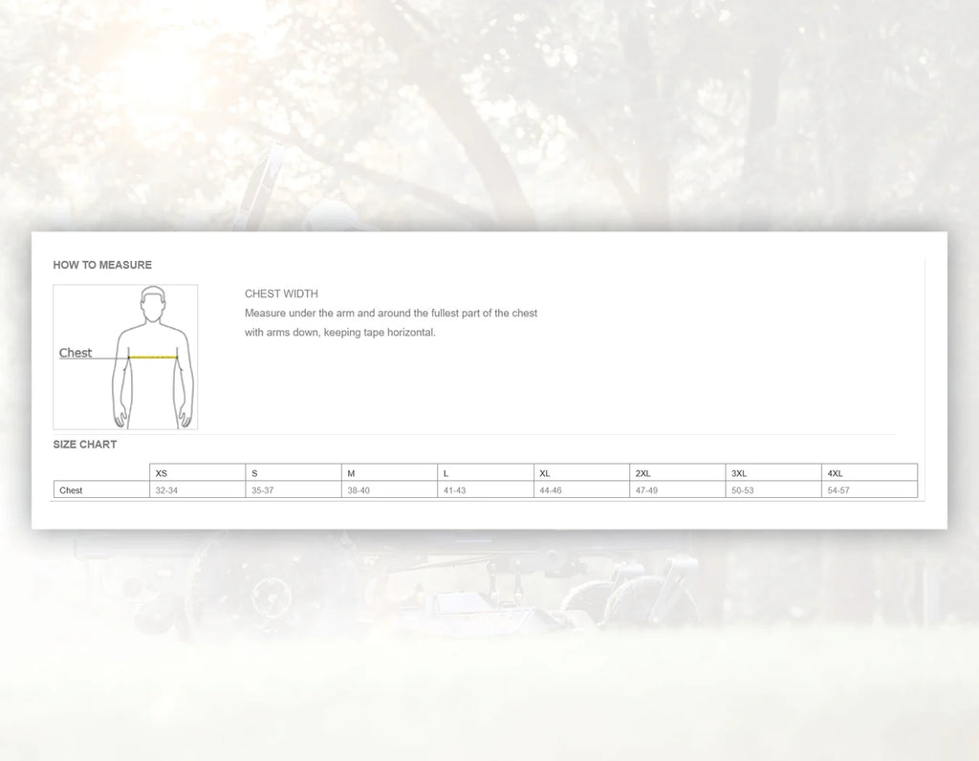This screenshot has width=979, height=761.
Task: Click the 32-34 chest measurement cell
Action: [166, 490]
